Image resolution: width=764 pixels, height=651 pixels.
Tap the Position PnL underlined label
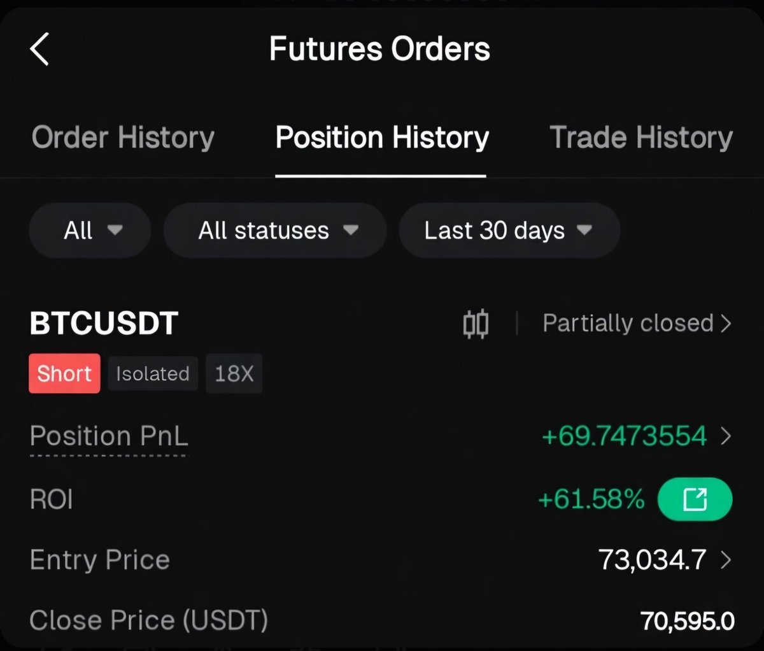tap(109, 436)
